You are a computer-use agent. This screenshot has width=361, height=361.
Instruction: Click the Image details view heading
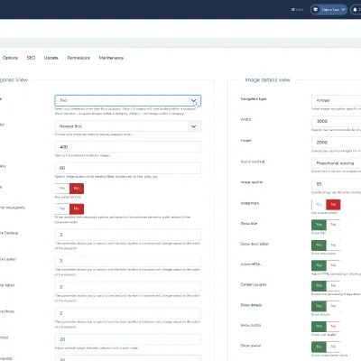pos(267,80)
